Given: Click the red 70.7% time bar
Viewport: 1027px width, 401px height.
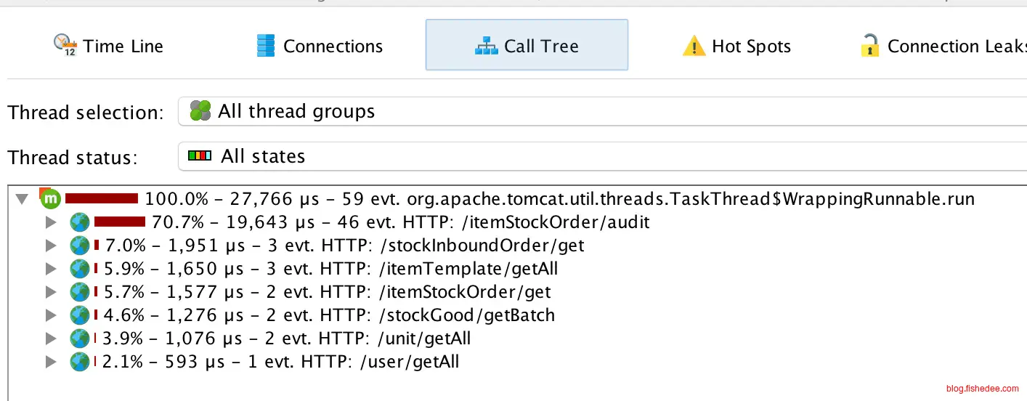Looking at the screenshot, I should click(120, 222).
